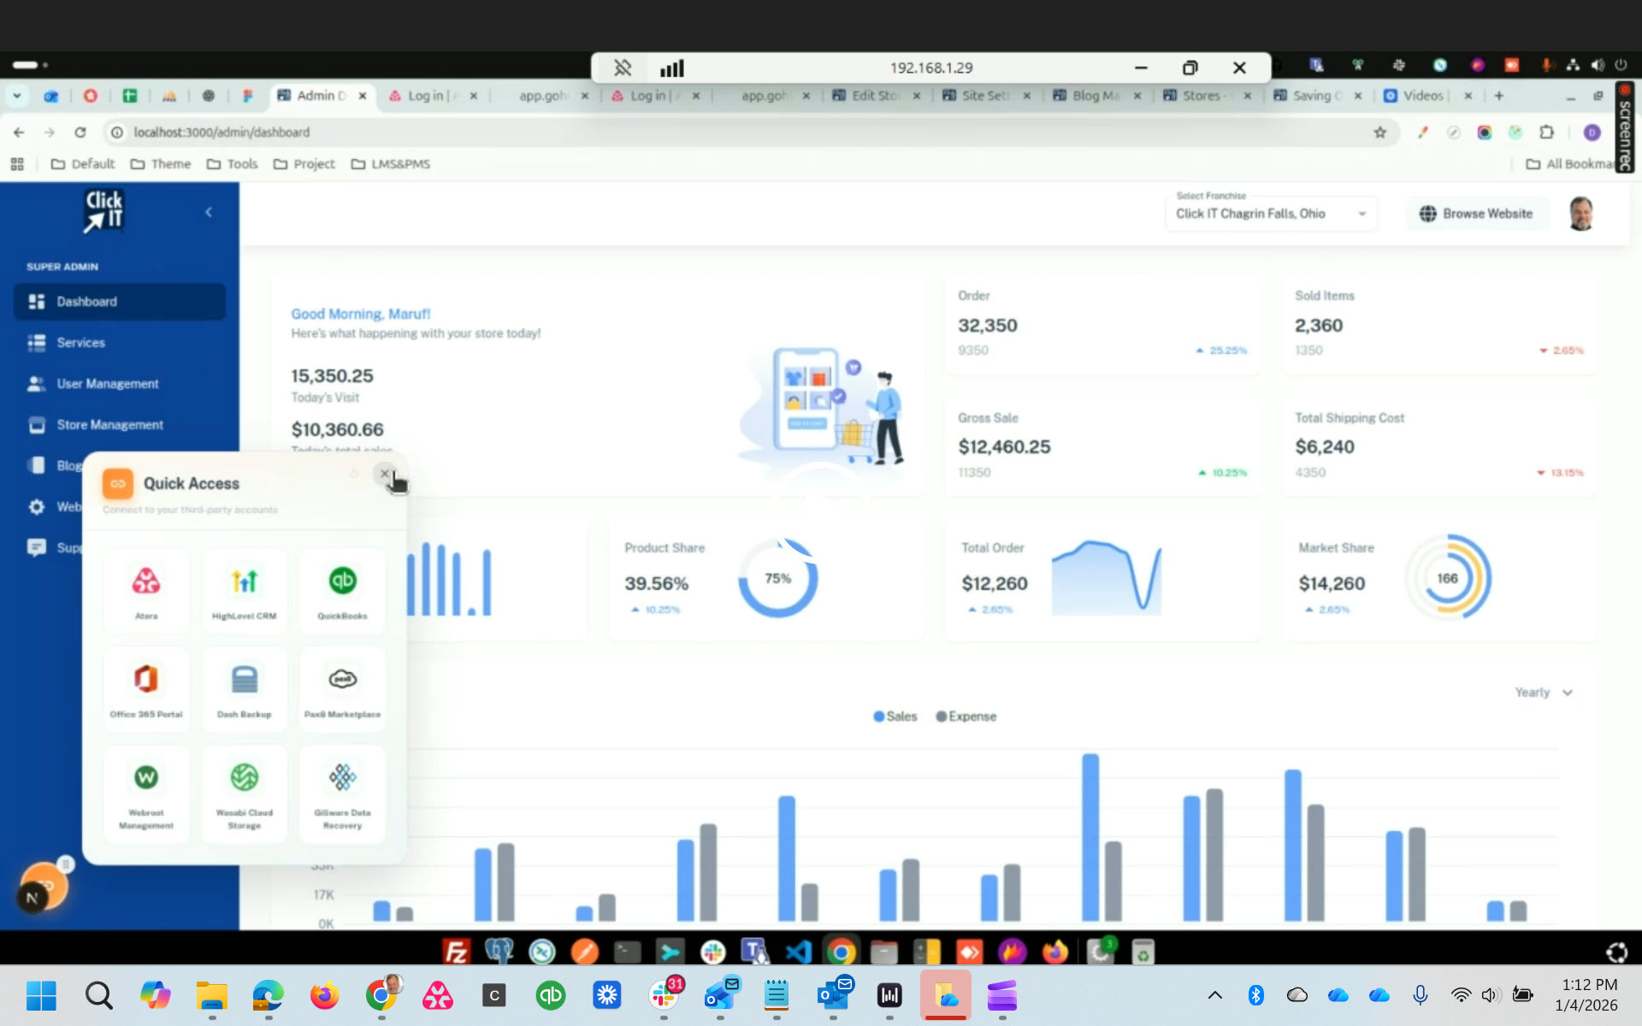Open the Dash Backup tile
This screenshot has width=1642, height=1026.
point(245,688)
